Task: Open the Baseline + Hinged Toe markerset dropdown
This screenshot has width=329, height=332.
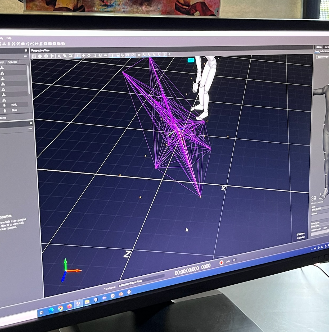Action: point(322,57)
